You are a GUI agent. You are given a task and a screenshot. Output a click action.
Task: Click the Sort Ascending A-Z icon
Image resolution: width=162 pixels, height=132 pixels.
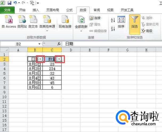113,20
